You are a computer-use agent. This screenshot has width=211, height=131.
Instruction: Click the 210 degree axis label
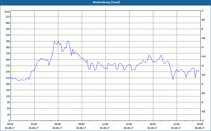8,78
